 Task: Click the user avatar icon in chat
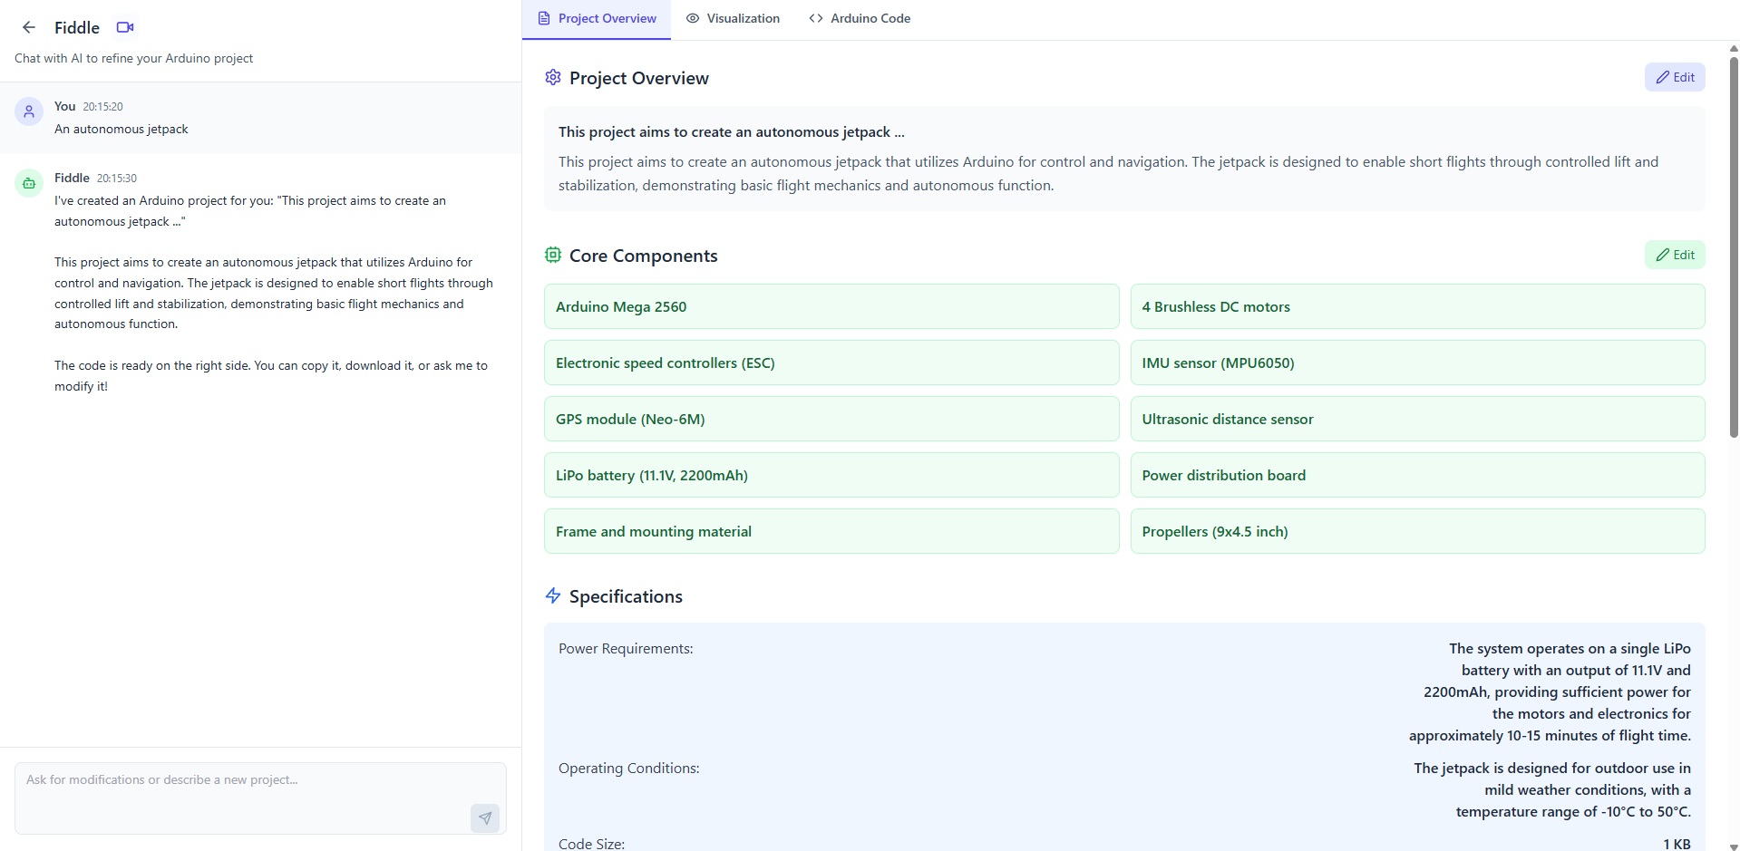(29, 111)
